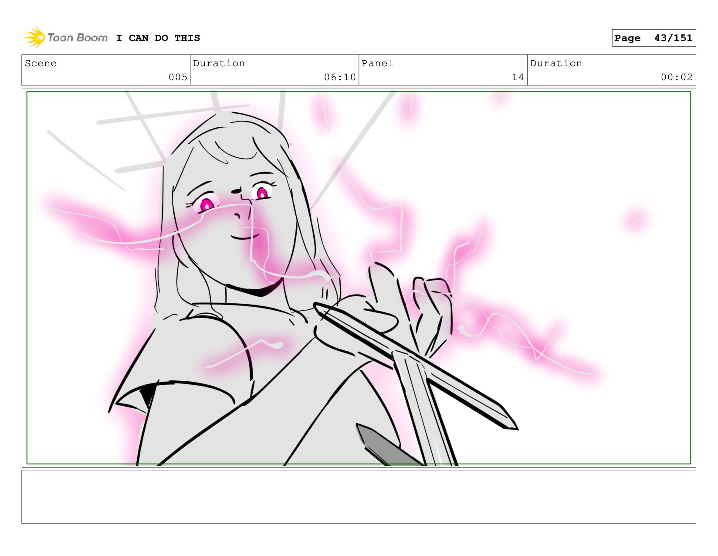
Task: Select panel duration value '00:02'
Action: coord(677,77)
